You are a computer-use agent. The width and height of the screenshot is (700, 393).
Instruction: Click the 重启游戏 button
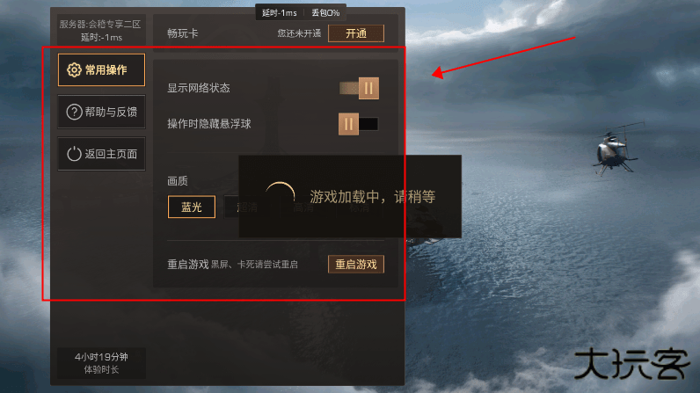point(356,264)
